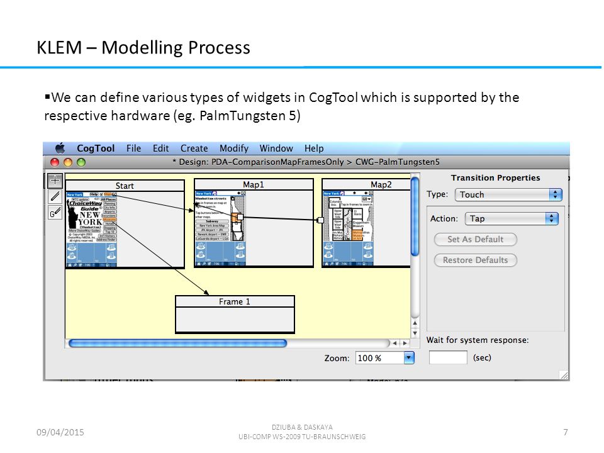Open the Create menu

click(194, 148)
